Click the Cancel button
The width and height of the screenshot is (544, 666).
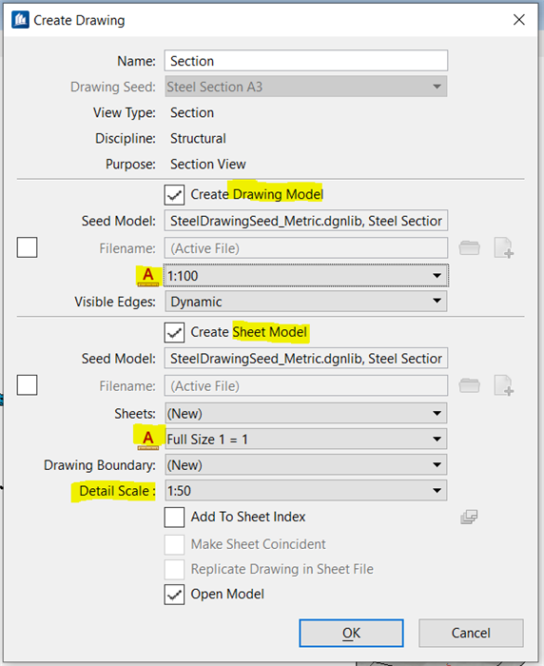471,633
